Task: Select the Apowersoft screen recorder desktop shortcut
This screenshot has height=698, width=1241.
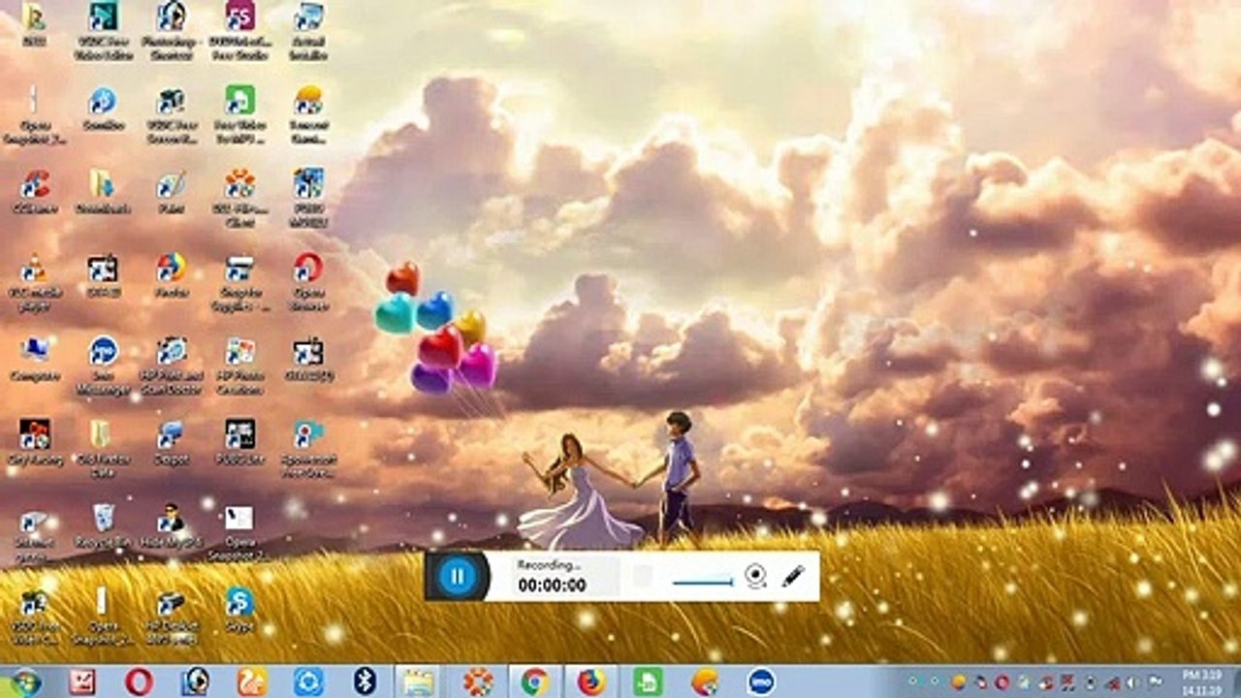Action: pyautogui.click(x=308, y=449)
